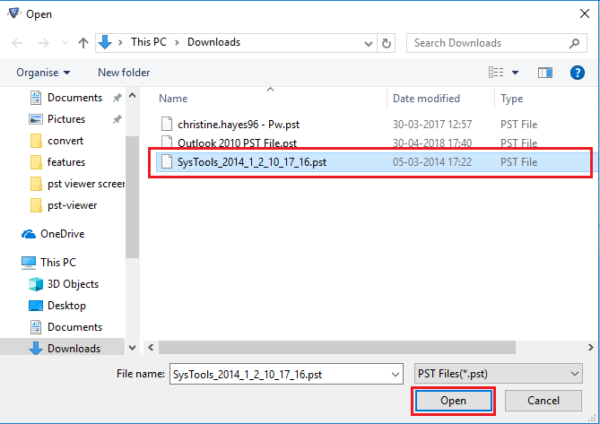Click the Cancel button
The width and height of the screenshot is (600, 424).
tap(543, 401)
